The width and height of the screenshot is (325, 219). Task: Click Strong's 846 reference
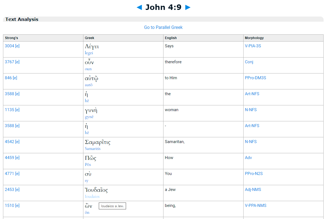(8, 78)
